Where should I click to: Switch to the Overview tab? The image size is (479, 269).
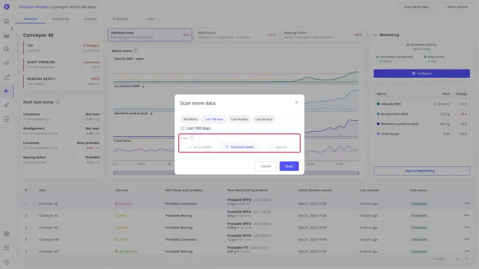pos(31,19)
